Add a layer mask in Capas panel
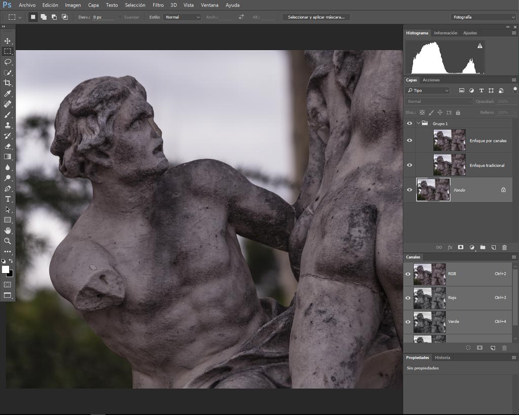Screen dimensions: 519x415 tap(460, 247)
